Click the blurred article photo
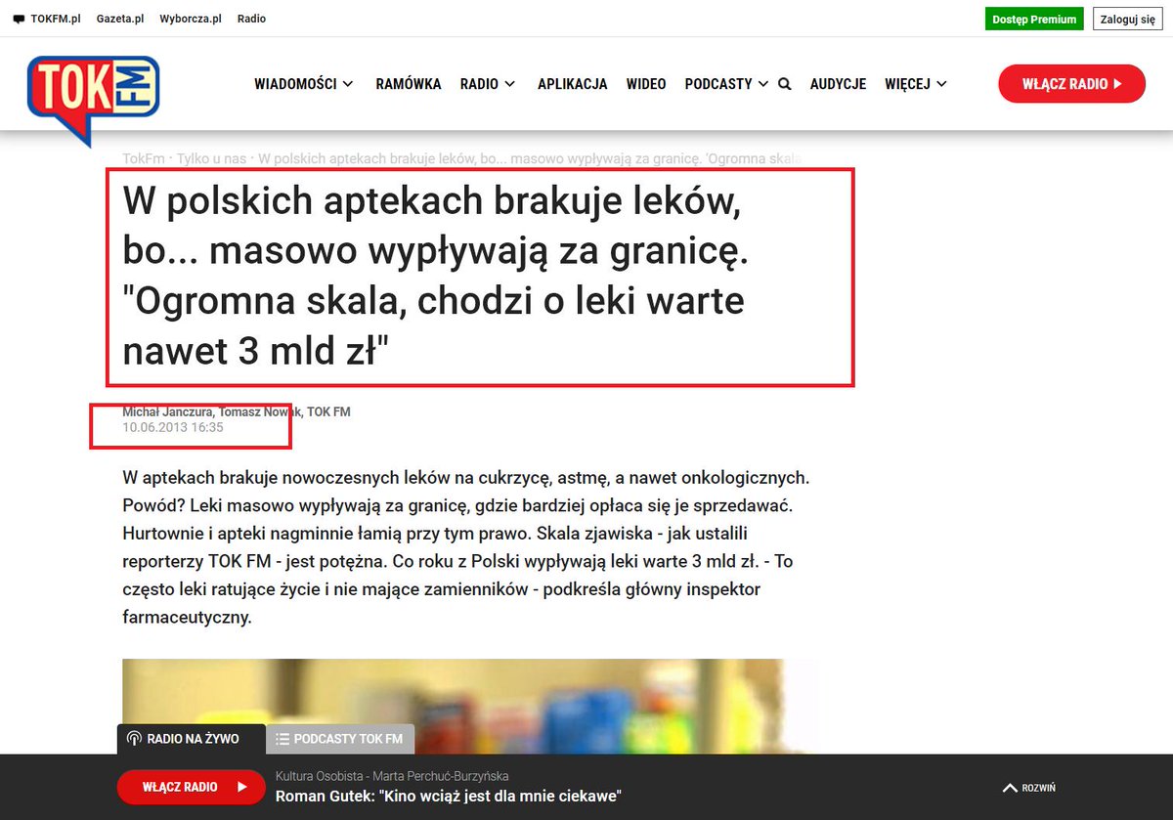This screenshot has width=1173, height=820. click(x=471, y=706)
